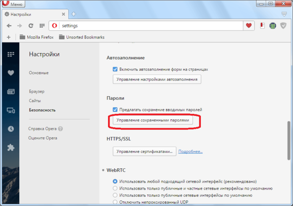Click the shield ad-block icon
The width and height of the screenshot is (293, 206).
pos(283,26)
